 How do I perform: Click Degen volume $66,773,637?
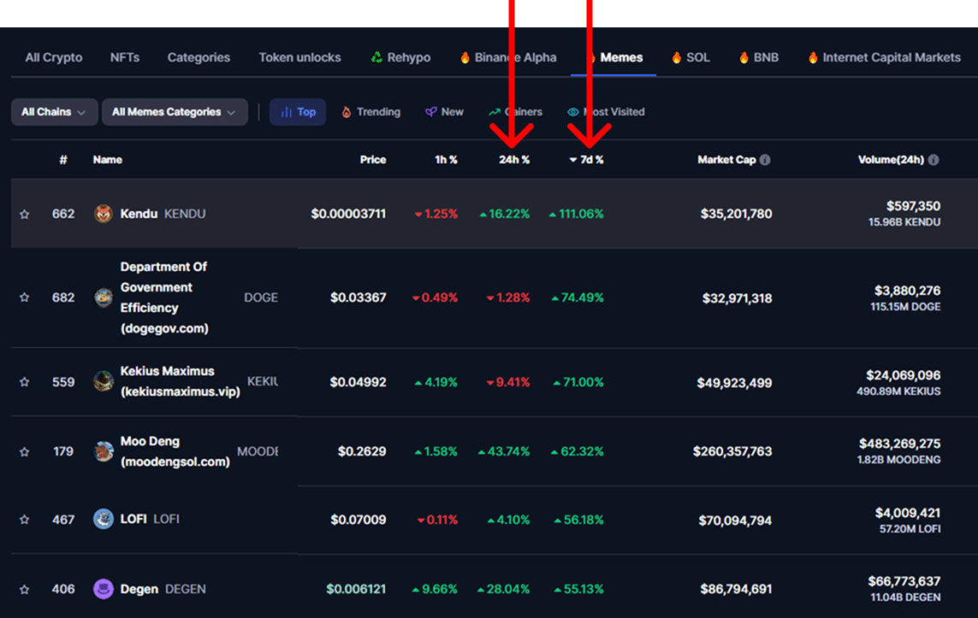904,581
